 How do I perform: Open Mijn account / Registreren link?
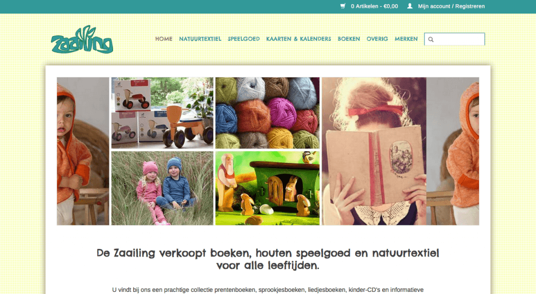pyautogui.click(x=451, y=6)
